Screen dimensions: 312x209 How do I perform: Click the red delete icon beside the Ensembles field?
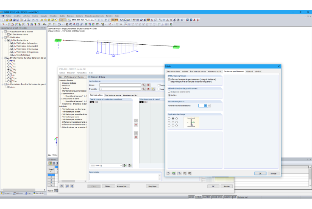[x=148, y=89]
